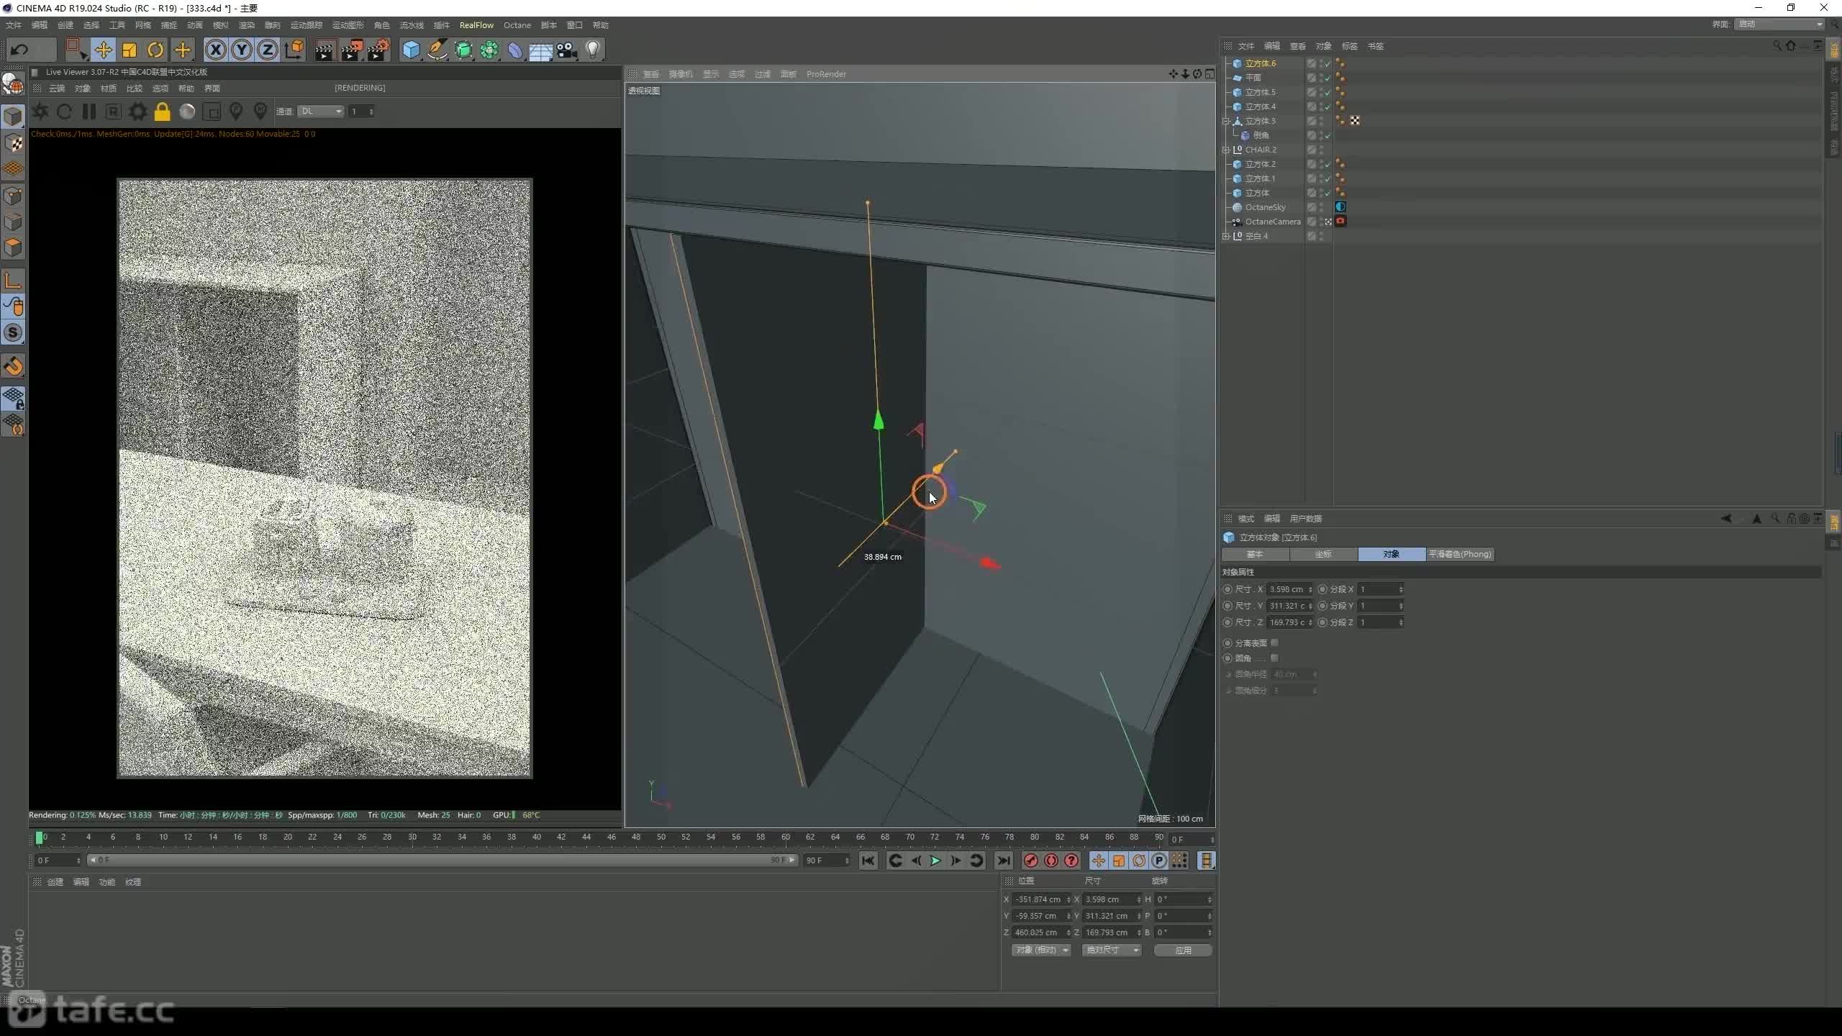Switch to 基本 attribute tab
1842x1036 pixels.
point(1255,554)
